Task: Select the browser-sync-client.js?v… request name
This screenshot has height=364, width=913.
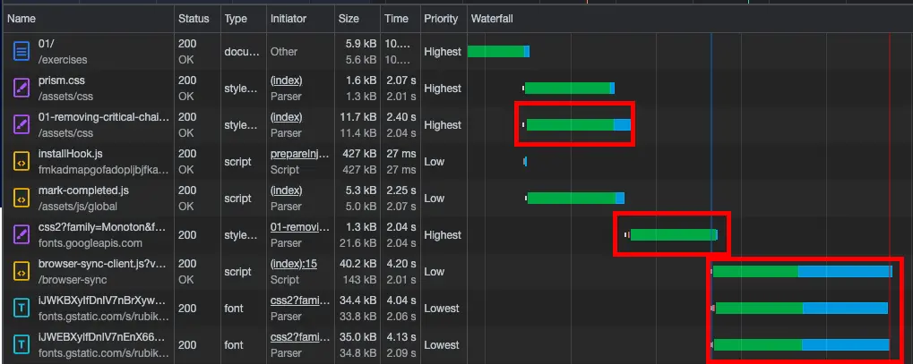Action: (102, 264)
